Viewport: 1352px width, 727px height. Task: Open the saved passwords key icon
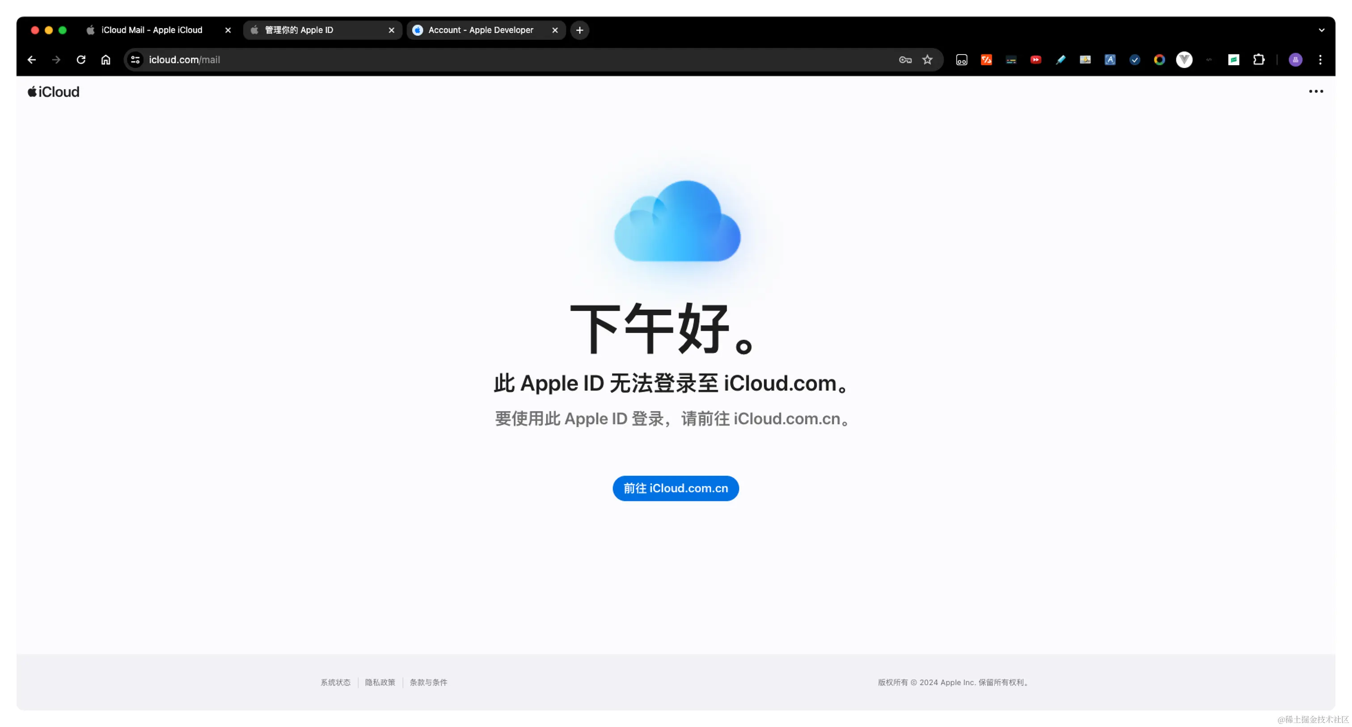(x=905, y=60)
